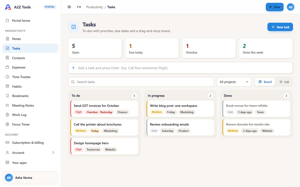The width and height of the screenshot is (300, 187).
Task: Click the Bookmarks icon in sidebar
Action: click(7, 96)
